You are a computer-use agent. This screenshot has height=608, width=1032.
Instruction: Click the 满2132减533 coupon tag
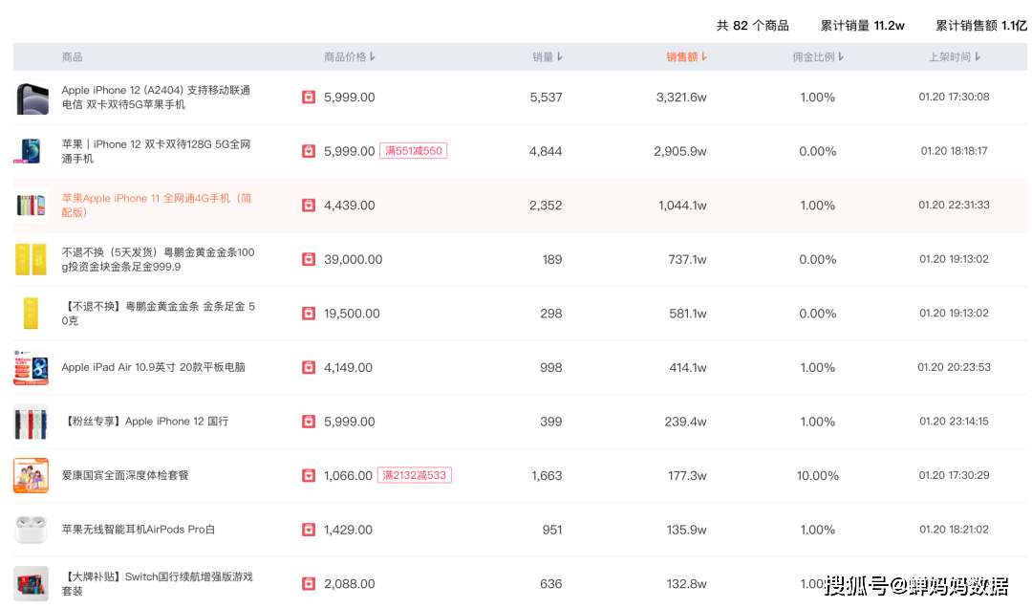pos(415,475)
